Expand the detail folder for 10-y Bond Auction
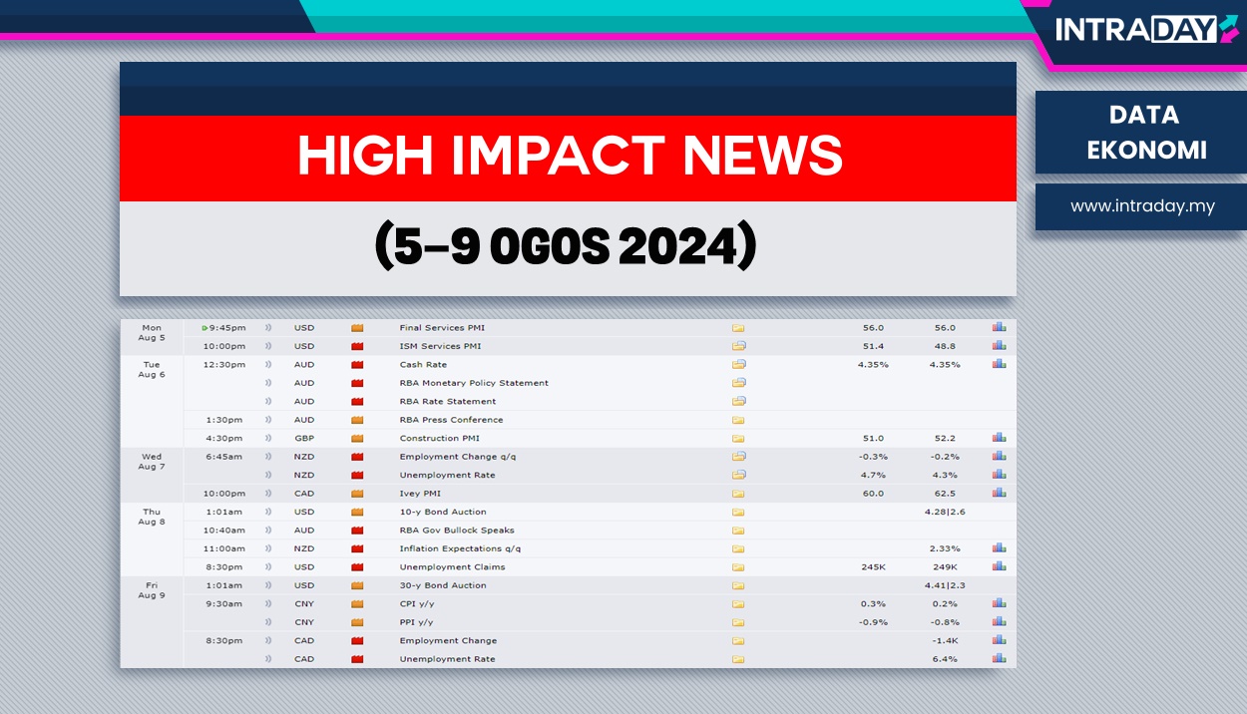This screenshot has width=1247, height=714. click(738, 512)
